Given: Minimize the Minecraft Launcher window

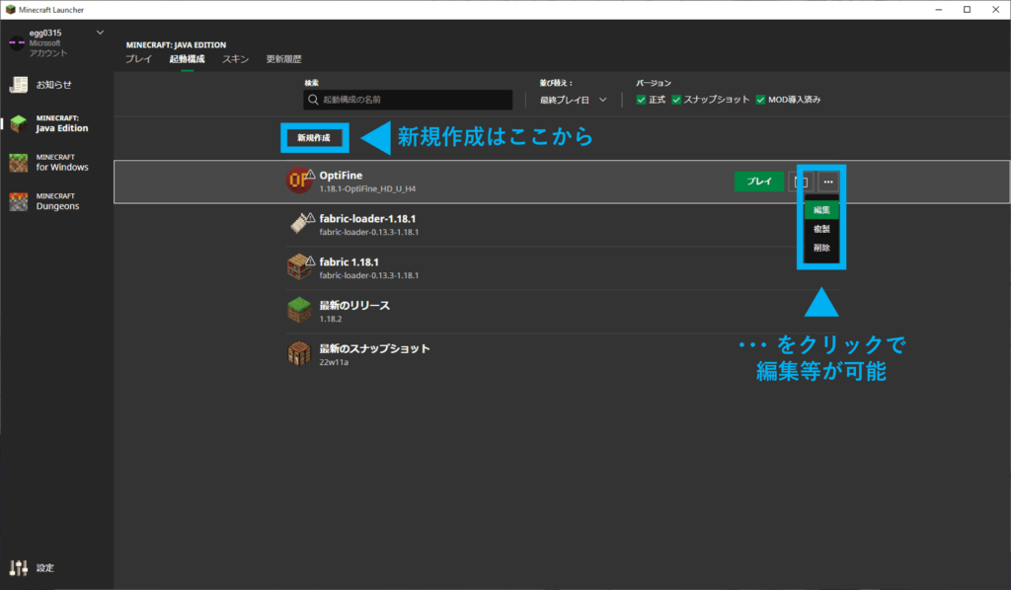Looking at the screenshot, I should [x=939, y=10].
